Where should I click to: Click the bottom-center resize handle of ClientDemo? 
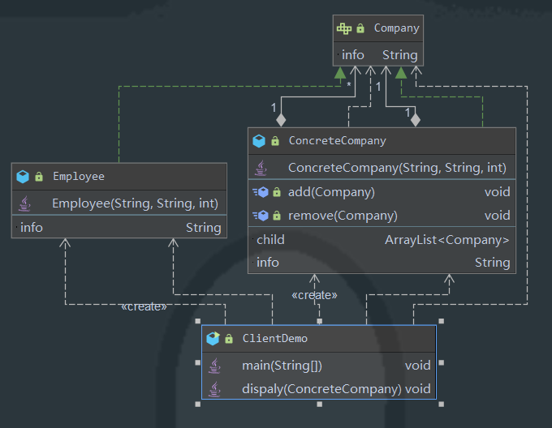point(319,404)
